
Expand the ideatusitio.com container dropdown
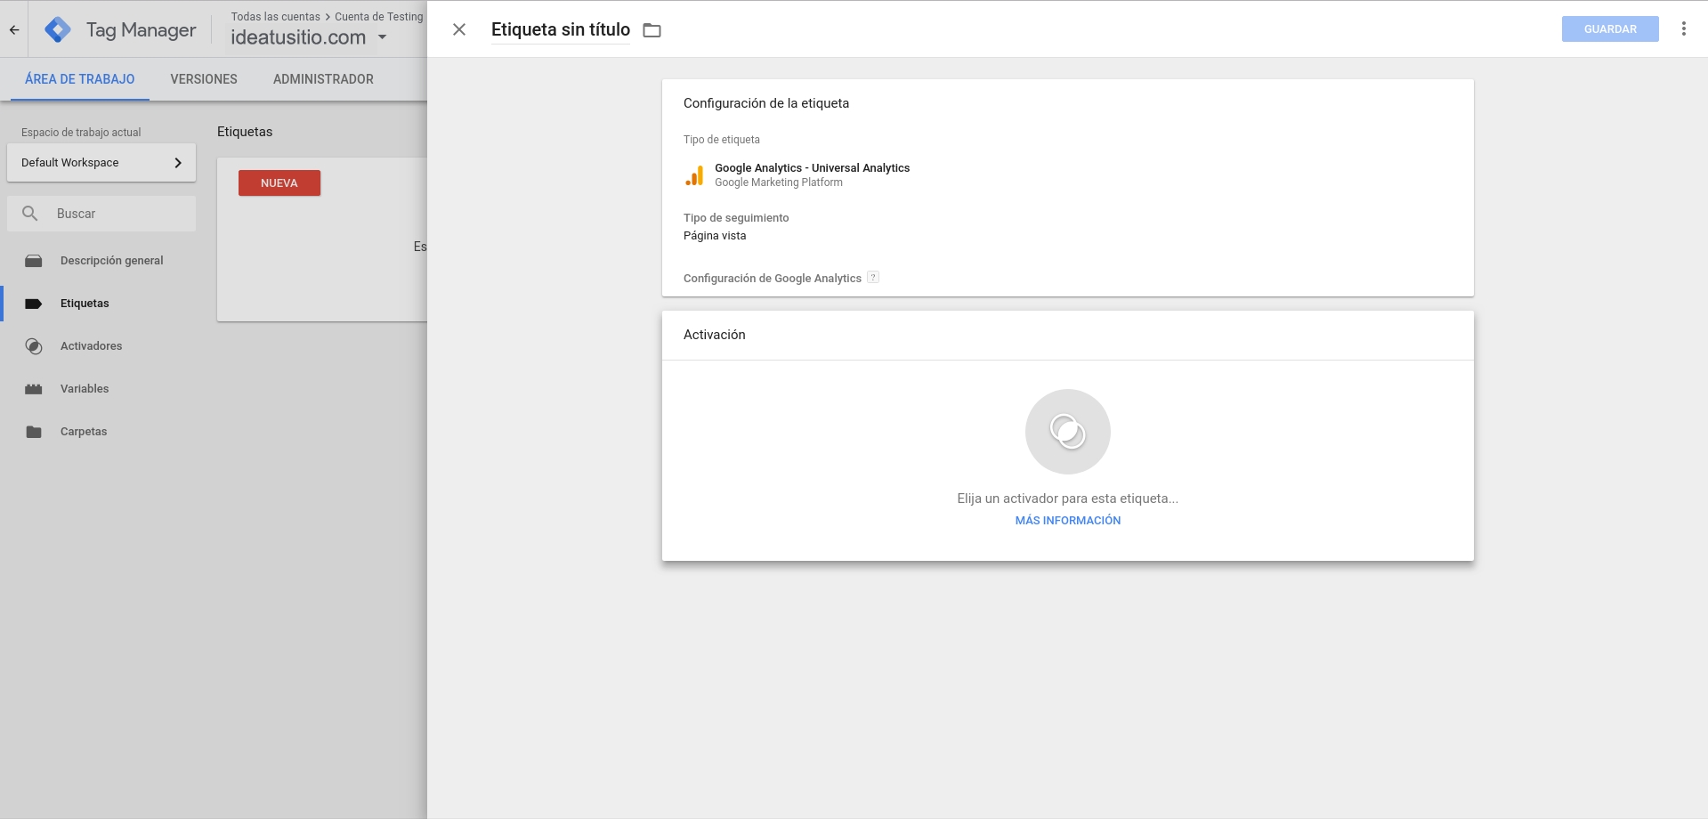pyautogui.click(x=383, y=37)
